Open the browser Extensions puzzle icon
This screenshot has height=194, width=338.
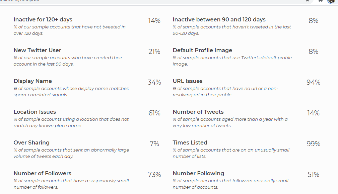321,1
